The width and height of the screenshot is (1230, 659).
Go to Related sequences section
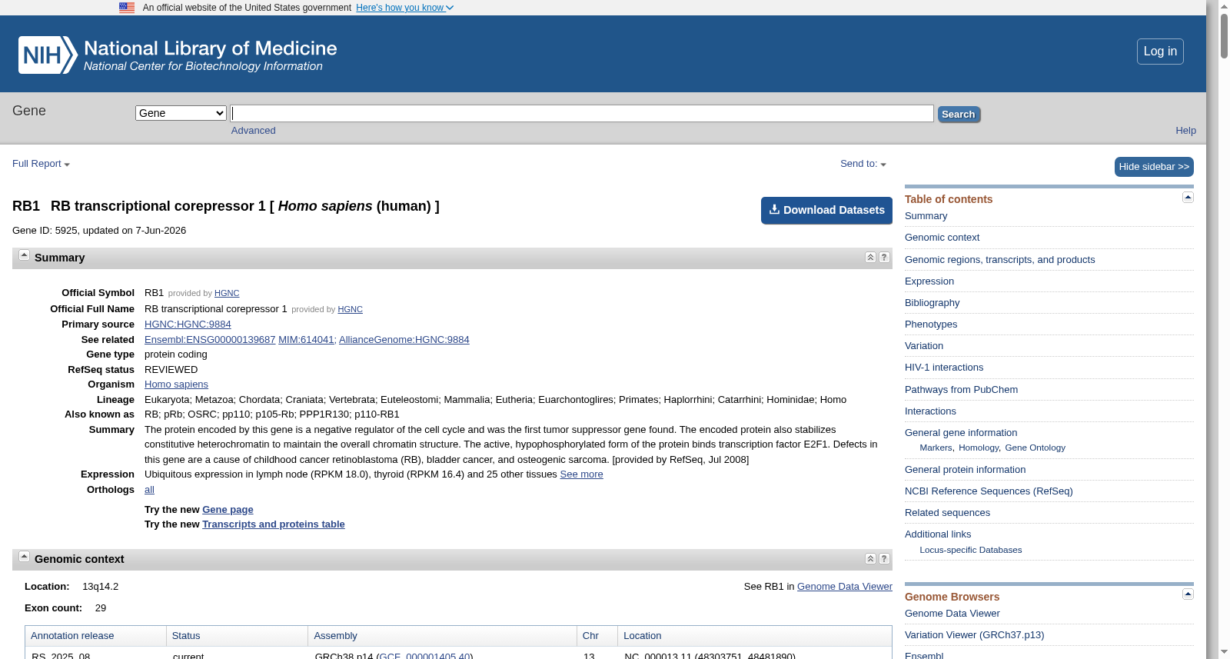[947, 513]
